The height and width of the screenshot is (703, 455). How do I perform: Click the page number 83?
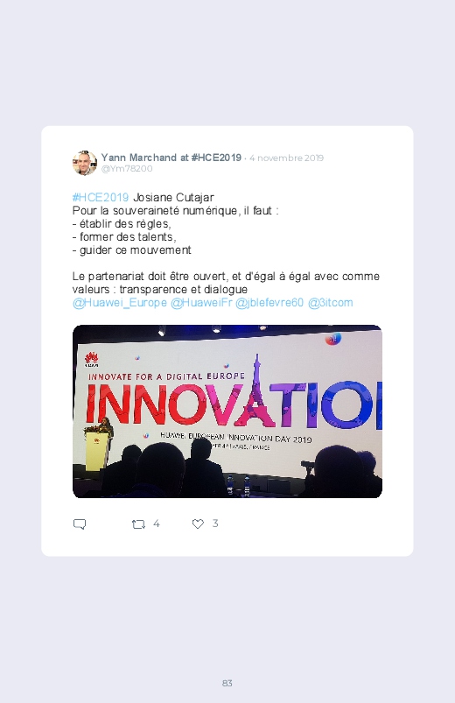(227, 683)
